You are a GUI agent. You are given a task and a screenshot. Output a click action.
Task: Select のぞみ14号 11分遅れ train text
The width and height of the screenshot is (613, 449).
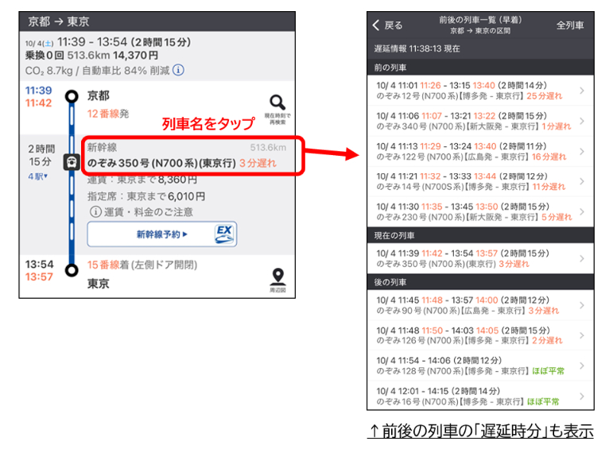(471, 187)
